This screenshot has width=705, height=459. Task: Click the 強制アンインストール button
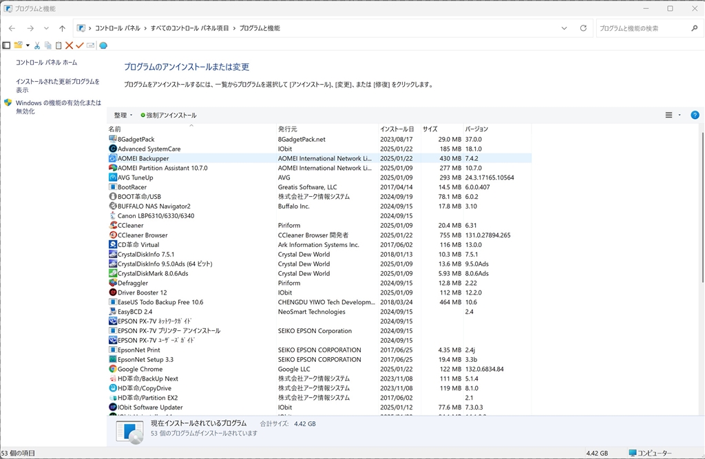click(x=168, y=115)
